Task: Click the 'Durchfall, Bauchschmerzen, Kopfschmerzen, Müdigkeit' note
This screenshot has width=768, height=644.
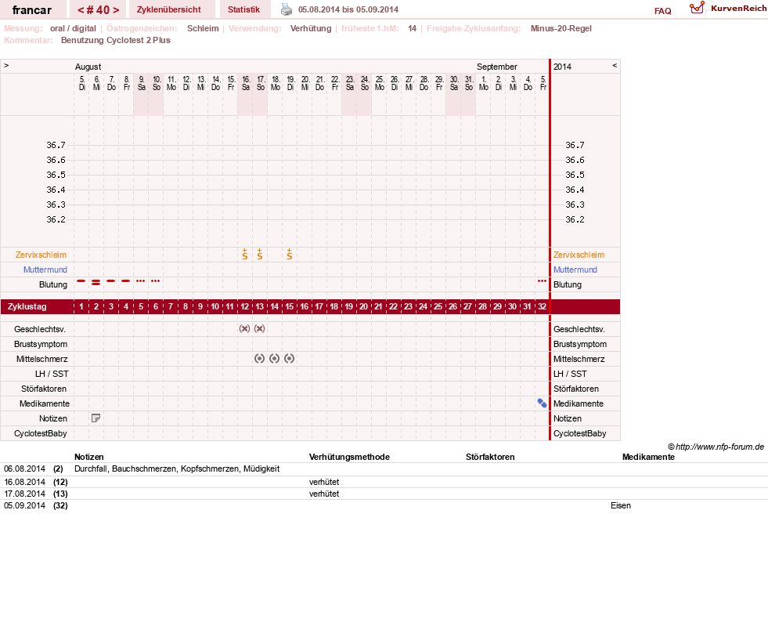Action: point(177,469)
